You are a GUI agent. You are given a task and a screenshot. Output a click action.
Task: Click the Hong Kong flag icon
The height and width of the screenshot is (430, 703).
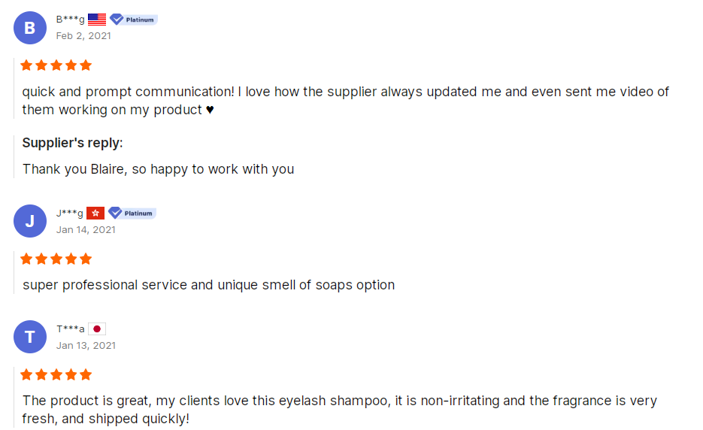95,213
